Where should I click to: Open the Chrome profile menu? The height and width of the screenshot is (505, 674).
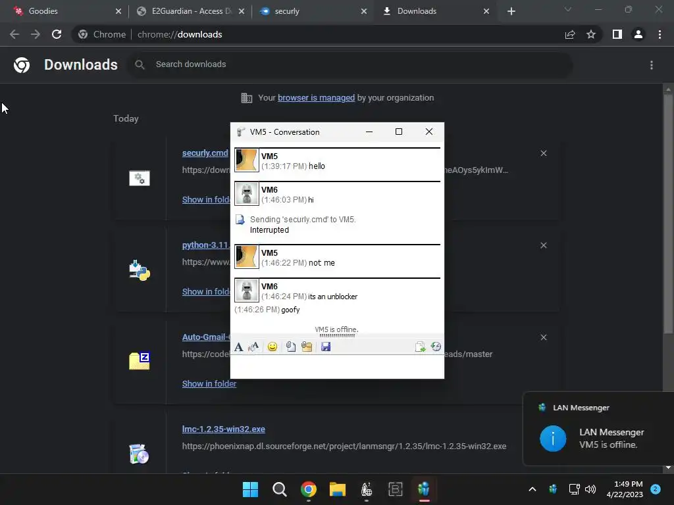[638, 34]
